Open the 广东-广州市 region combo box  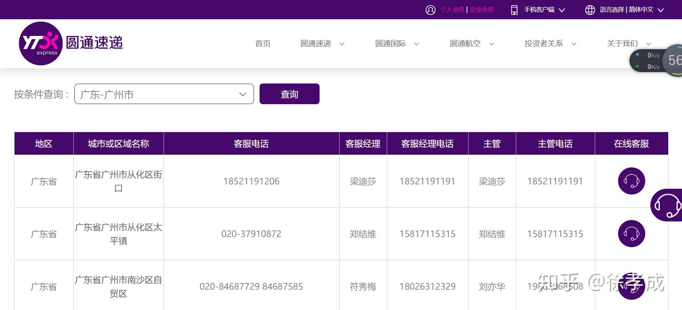tap(164, 94)
